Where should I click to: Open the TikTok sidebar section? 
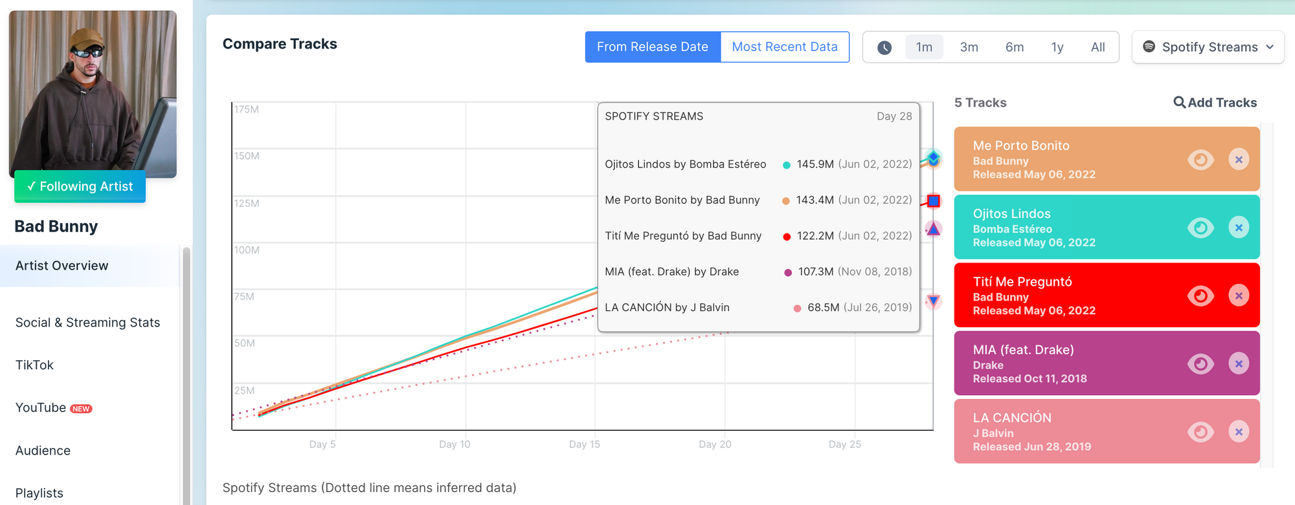point(35,365)
